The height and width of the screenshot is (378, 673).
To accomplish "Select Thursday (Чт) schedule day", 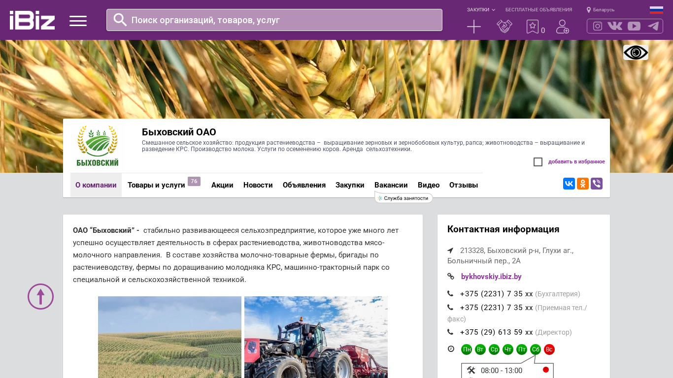I will [x=508, y=349].
